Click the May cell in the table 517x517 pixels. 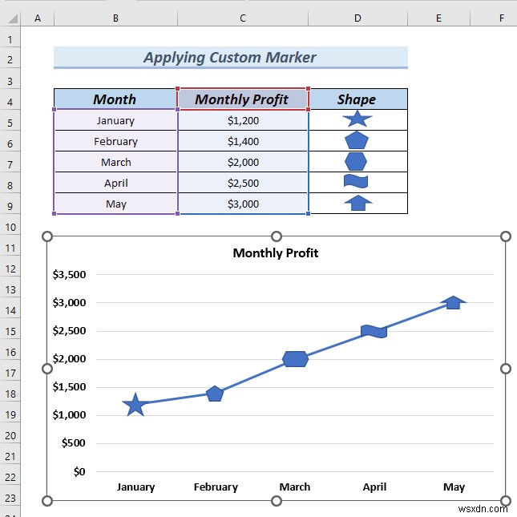pos(115,204)
